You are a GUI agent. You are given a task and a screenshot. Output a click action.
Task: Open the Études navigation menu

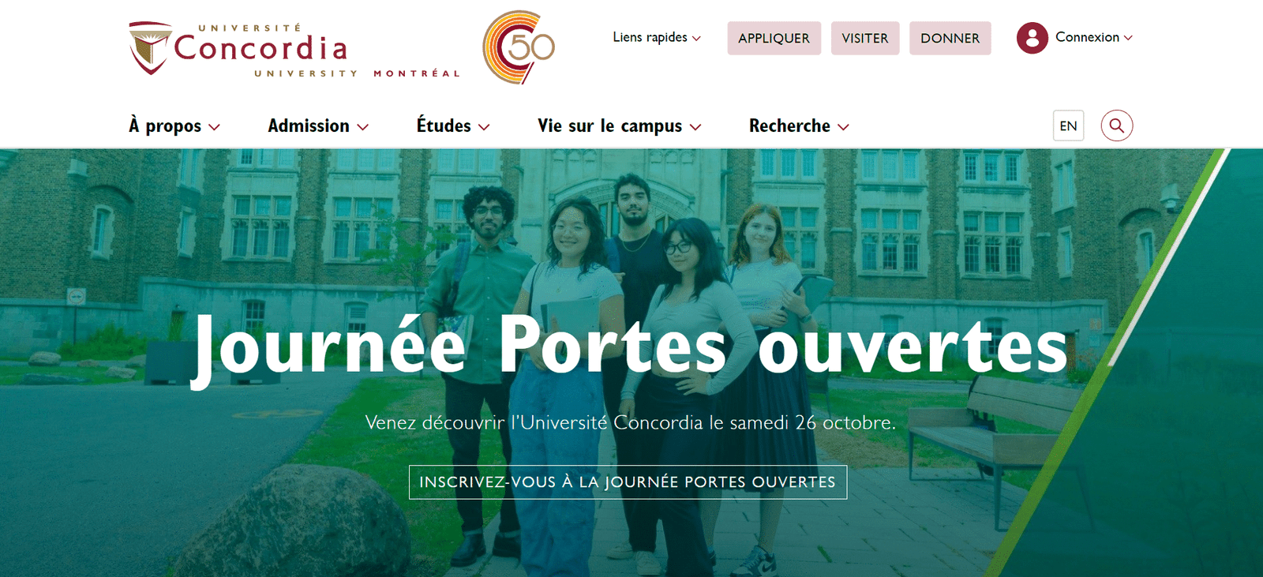coord(453,126)
